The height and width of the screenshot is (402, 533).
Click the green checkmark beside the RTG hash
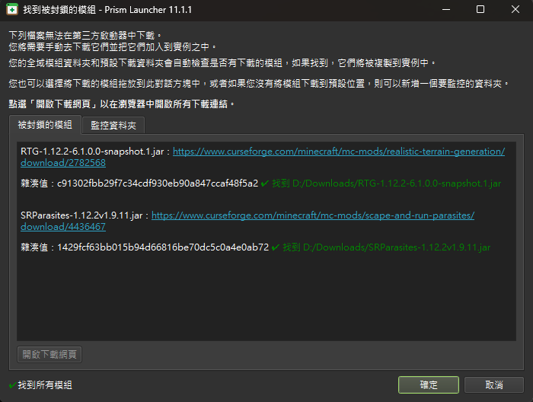click(265, 183)
